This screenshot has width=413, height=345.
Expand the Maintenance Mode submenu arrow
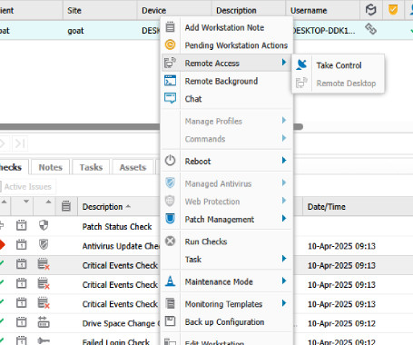tap(284, 281)
